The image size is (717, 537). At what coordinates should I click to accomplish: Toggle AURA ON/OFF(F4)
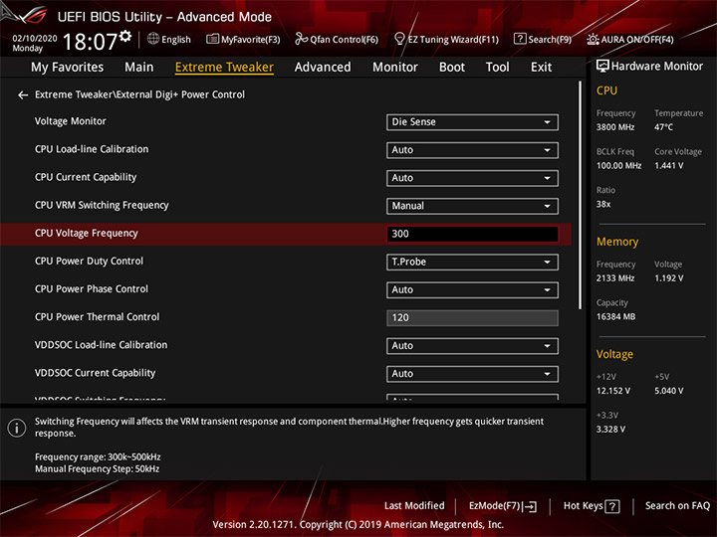coord(630,39)
